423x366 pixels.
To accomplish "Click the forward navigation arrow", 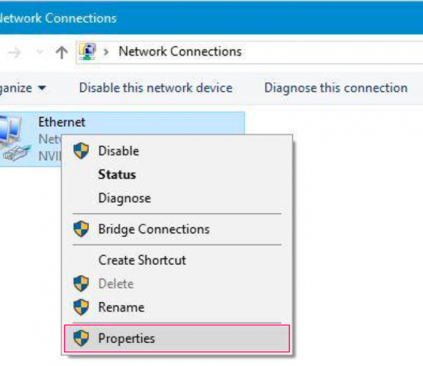I will 14,52.
